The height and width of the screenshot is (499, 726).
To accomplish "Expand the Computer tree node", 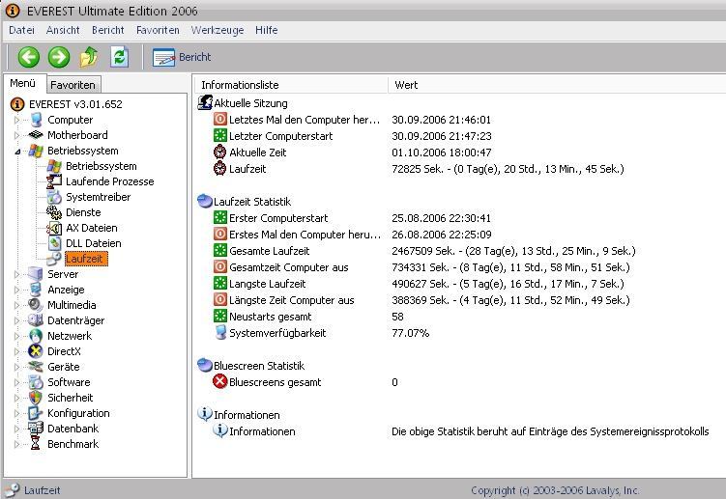I will [17, 121].
